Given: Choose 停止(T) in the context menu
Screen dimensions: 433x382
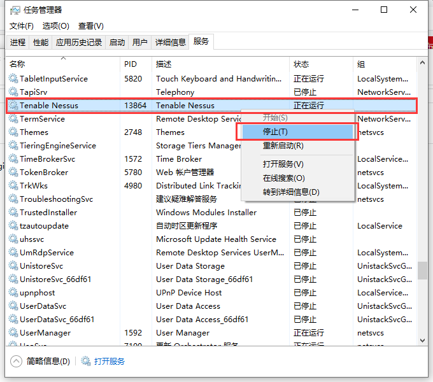Looking at the screenshot, I should click(x=298, y=132).
